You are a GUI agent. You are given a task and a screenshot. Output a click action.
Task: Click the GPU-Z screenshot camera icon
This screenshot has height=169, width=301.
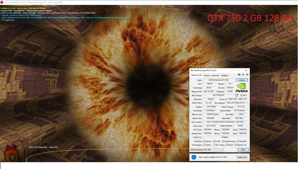(x=239, y=75)
